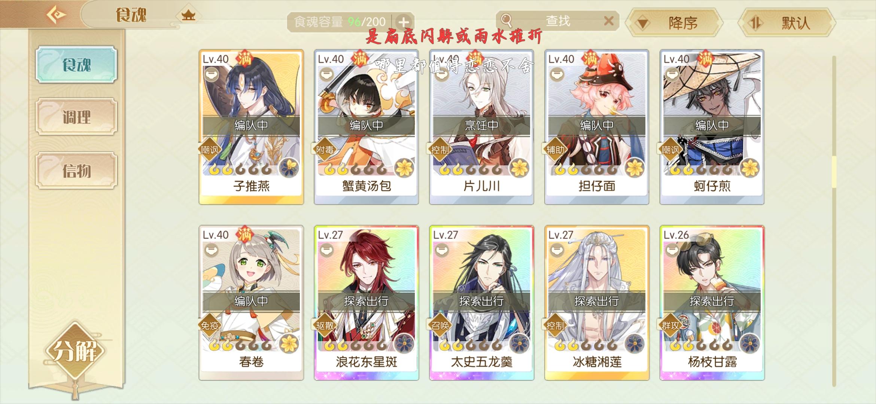Clear search with the X icon
The image size is (876, 404).
[x=609, y=21]
